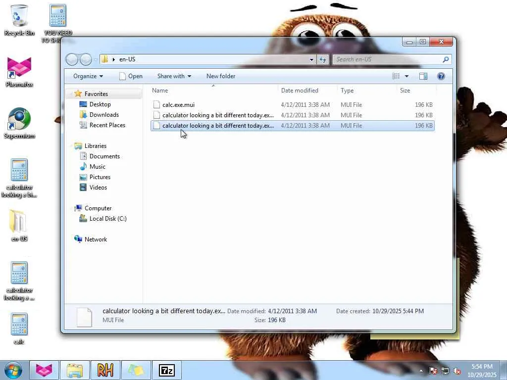
Task: Click the muted volume tray icon
Action: coord(457,371)
